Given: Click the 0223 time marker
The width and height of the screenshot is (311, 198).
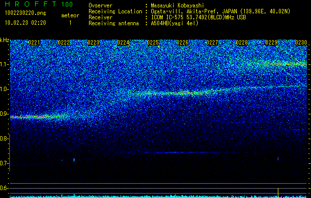Looking at the screenshot, I should [x=93, y=43].
